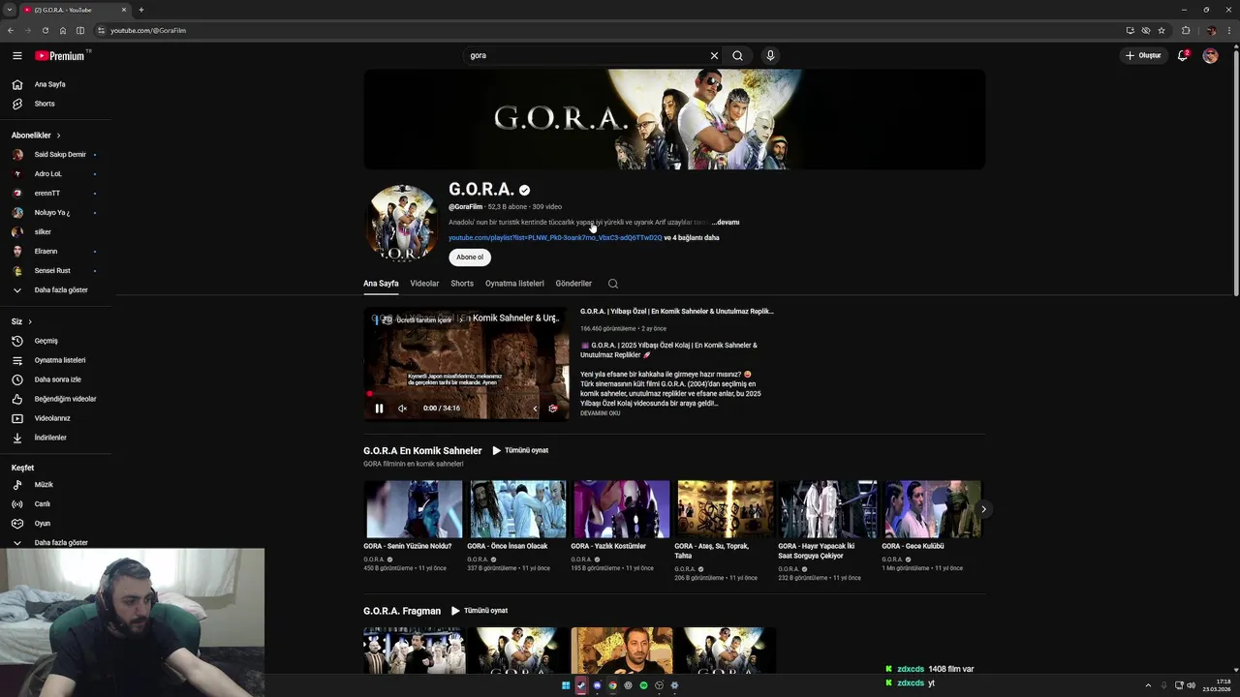
Task: Play all G.O.R.A. Fragman videos
Action: (x=480, y=611)
